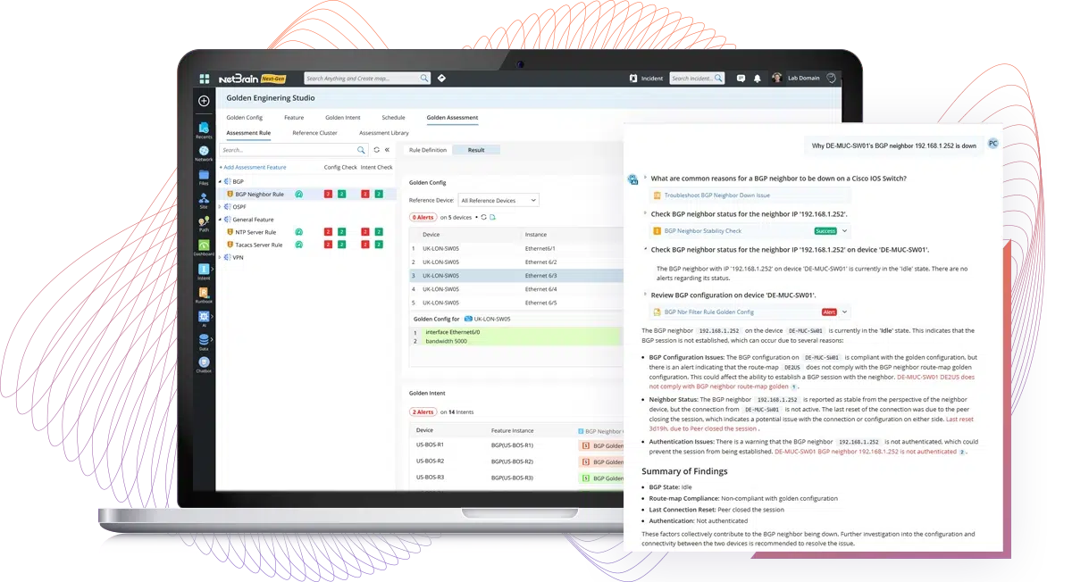Viewport: 1072px width, 582px height.
Task: Open BGP Nbr Filter Rule Golden Config link
Action: pyautogui.click(x=709, y=312)
